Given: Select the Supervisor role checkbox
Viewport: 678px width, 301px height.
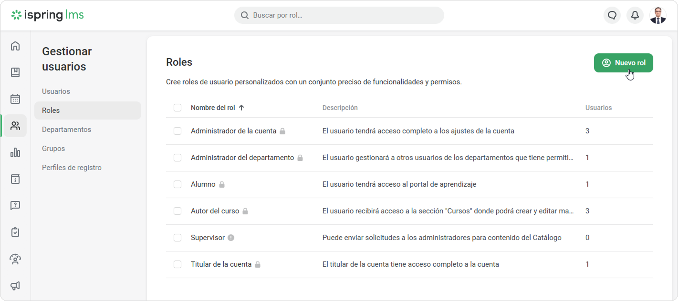Looking at the screenshot, I should tap(177, 238).
